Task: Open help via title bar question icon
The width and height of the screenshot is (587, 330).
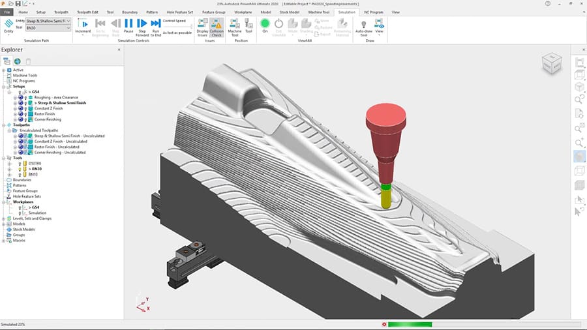Action: click(x=548, y=3)
